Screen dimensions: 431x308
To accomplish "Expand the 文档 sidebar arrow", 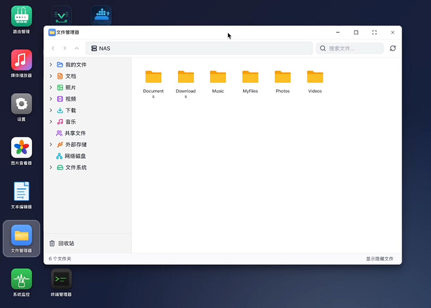I will (x=51, y=76).
